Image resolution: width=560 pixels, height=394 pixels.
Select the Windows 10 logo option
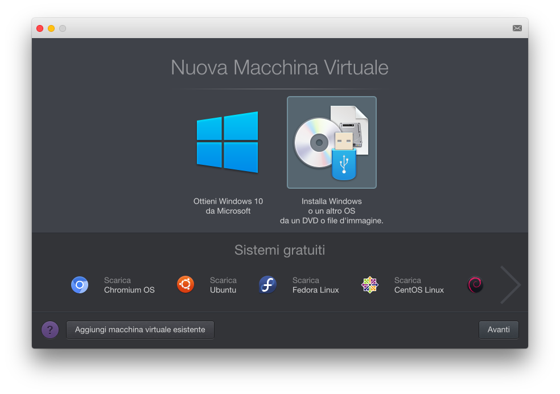(228, 142)
